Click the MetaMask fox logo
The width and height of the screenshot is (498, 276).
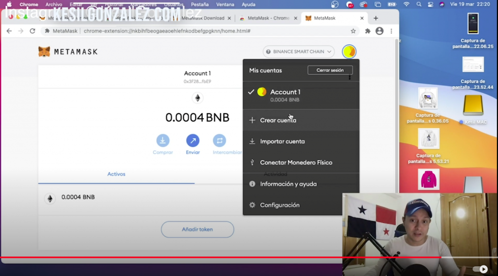click(44, 52)
